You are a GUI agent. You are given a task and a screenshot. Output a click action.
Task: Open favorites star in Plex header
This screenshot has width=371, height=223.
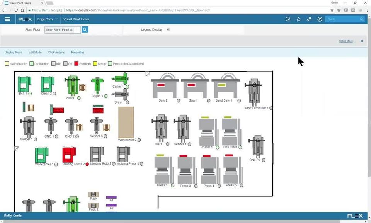(x=298, y=19)
